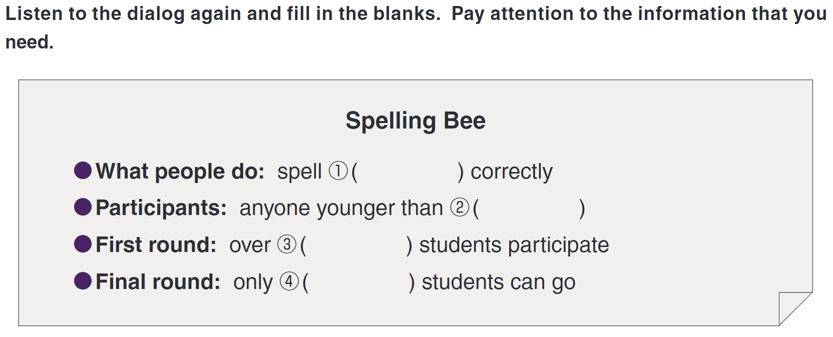The image size is (833, 337).
Task: Select the "First round:" label
Action: [x=156, y=245]
